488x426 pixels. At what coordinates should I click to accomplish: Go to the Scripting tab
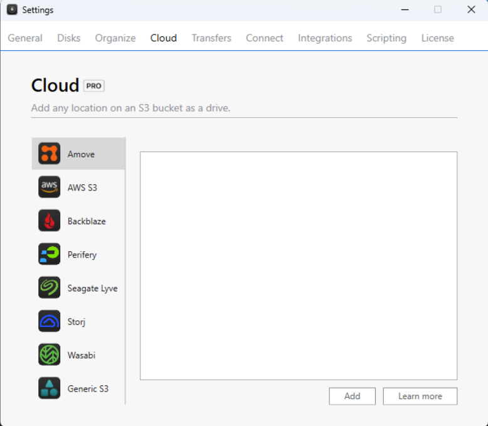(x=386, y=38)
